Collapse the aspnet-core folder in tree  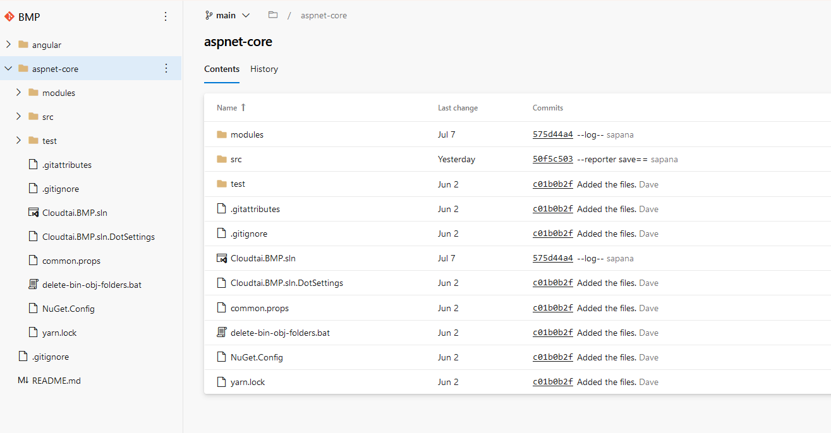[x=8, y=69]
